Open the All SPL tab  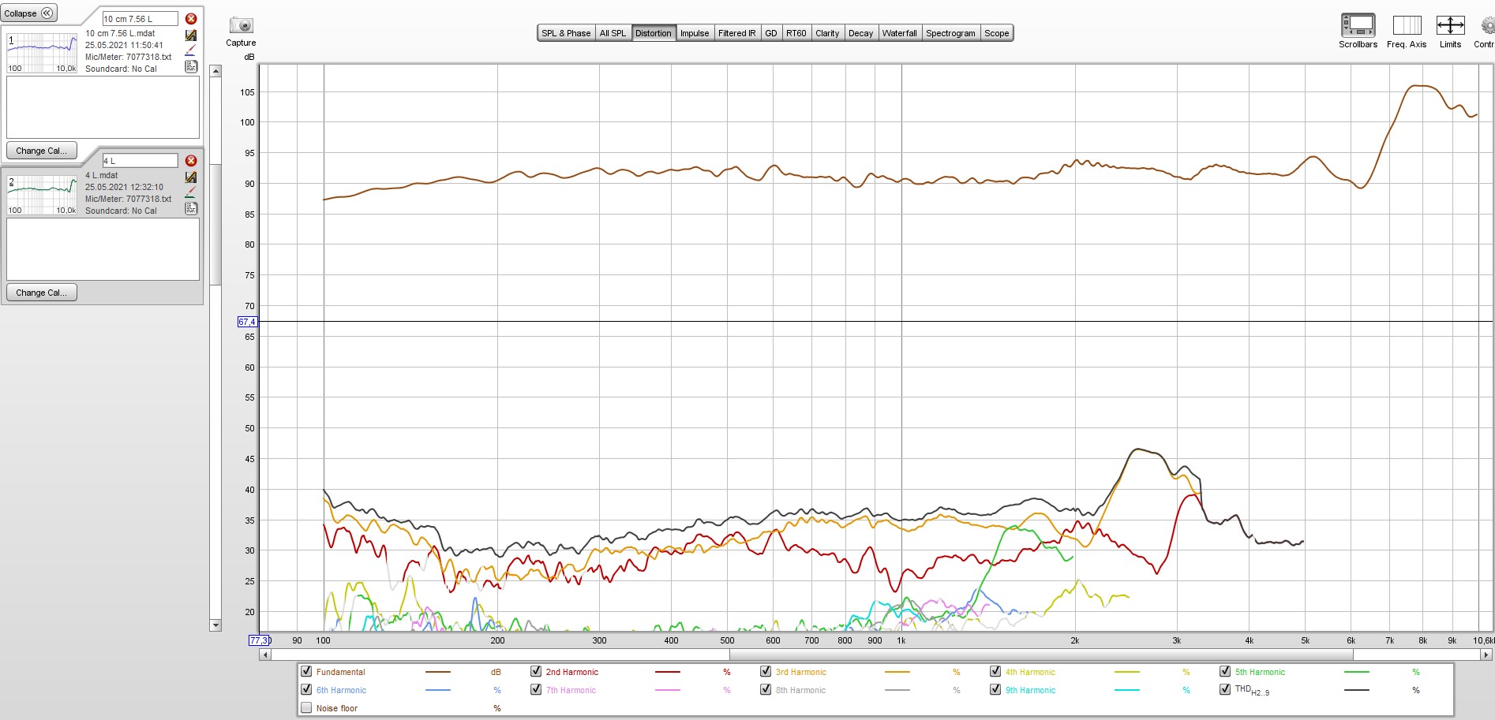pyautogui.click(x=613, y=33)
